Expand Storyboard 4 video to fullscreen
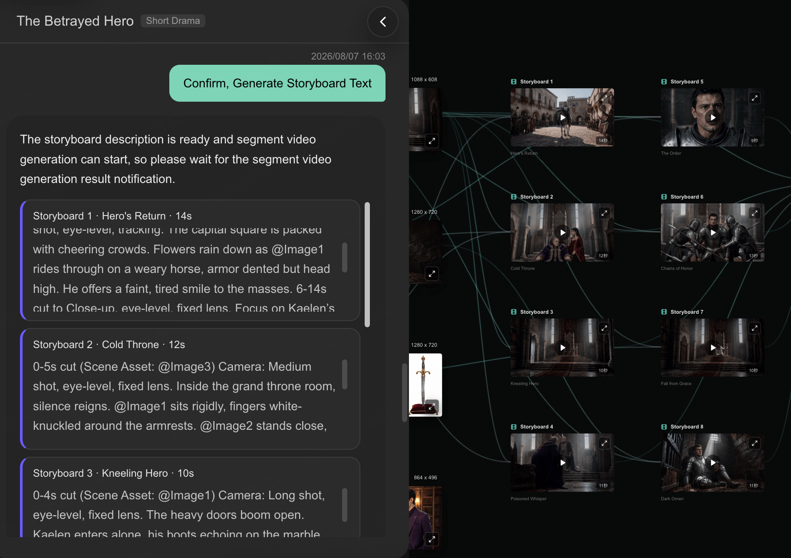 click(604, 443)
